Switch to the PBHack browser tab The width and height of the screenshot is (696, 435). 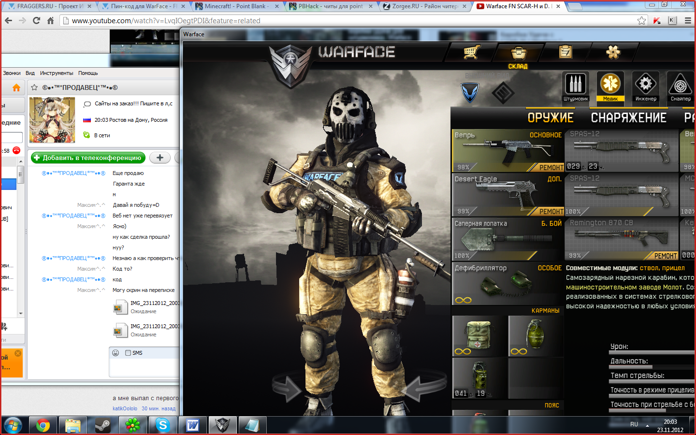330,6
